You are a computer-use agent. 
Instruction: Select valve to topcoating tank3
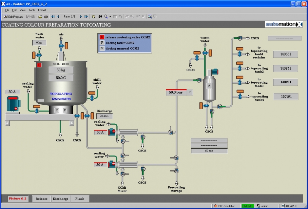(x=240, y=82)
